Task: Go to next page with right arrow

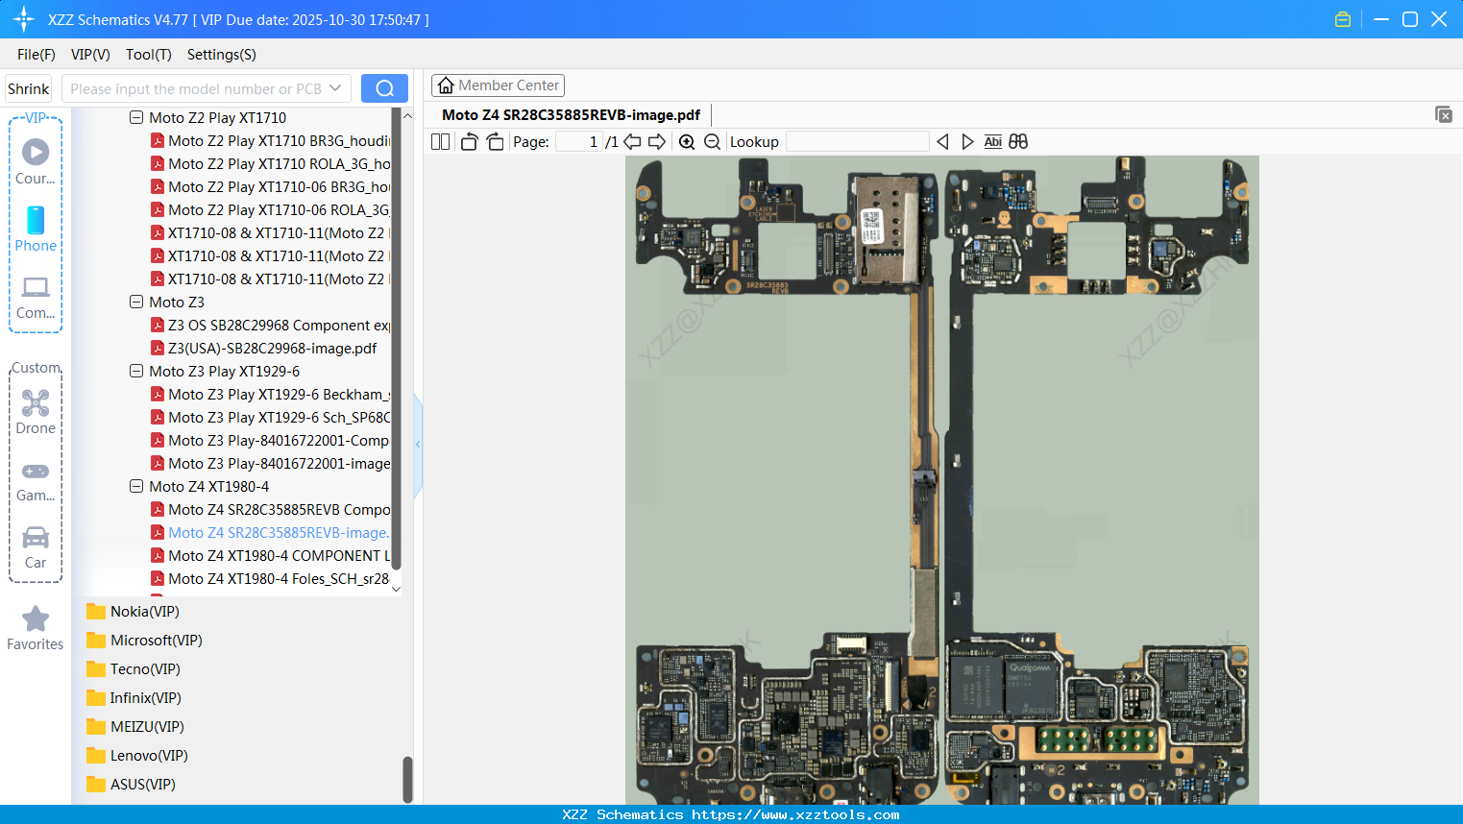Action: 657,142
